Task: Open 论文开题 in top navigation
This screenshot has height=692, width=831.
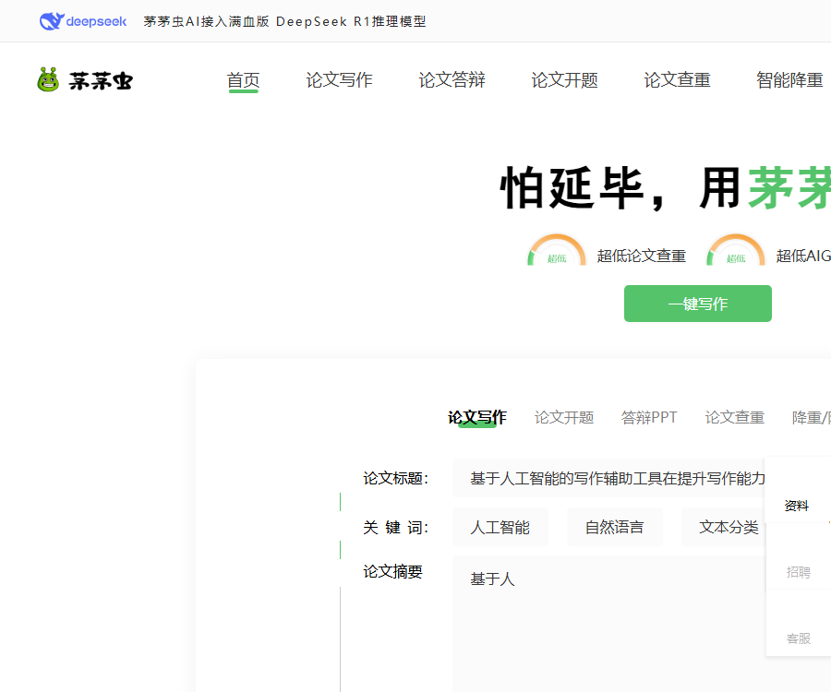Action: pos(564,80)
